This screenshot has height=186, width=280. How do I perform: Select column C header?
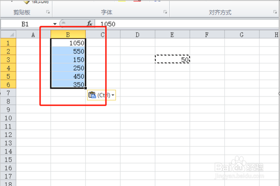click(x=103, y=34)
